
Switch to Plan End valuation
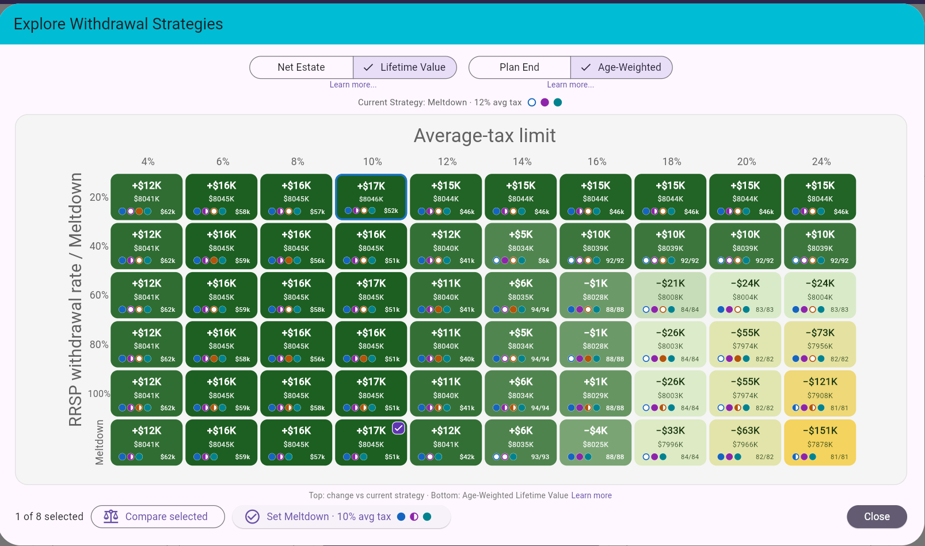pos(519,67)
